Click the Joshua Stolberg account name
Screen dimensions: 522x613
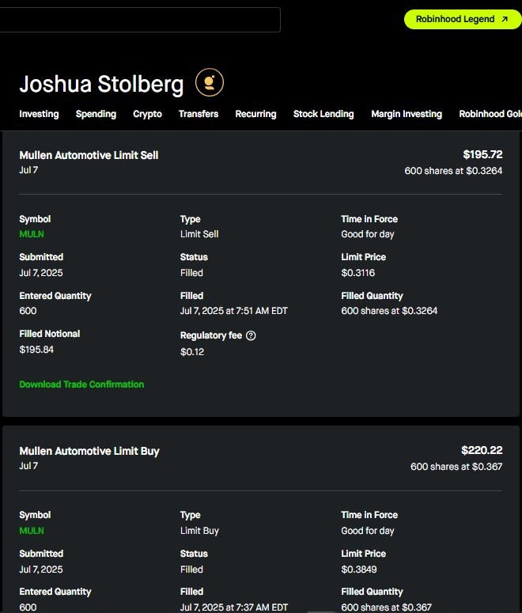pos(101,84)
